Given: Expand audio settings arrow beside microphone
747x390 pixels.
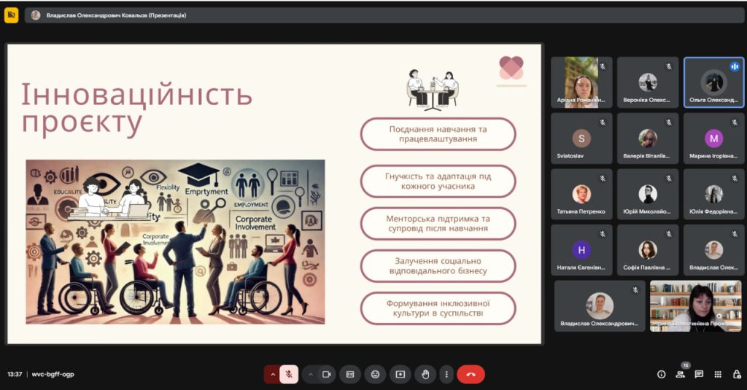Looking at the screenshot, I should click(x=273, y=374).
